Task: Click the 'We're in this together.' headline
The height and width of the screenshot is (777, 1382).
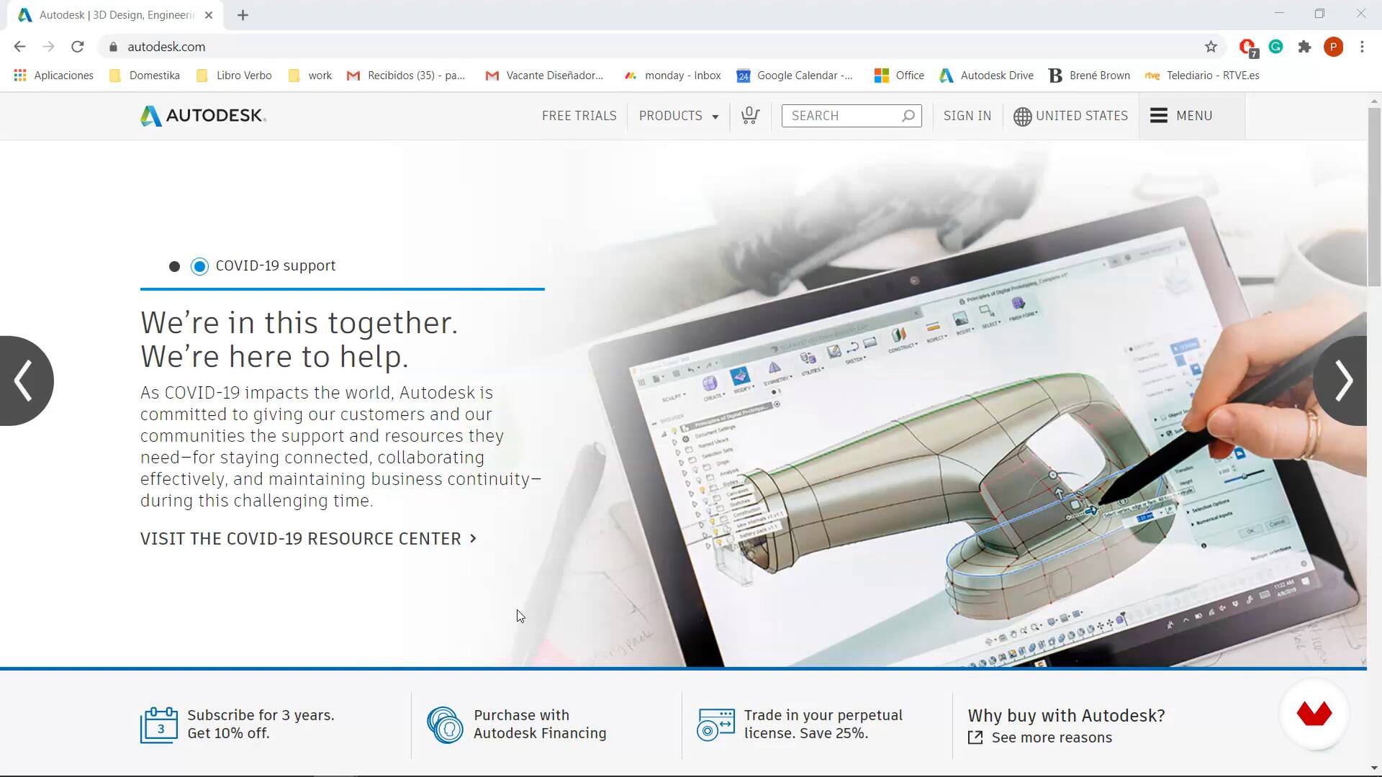Action: [x=299, y=323]
